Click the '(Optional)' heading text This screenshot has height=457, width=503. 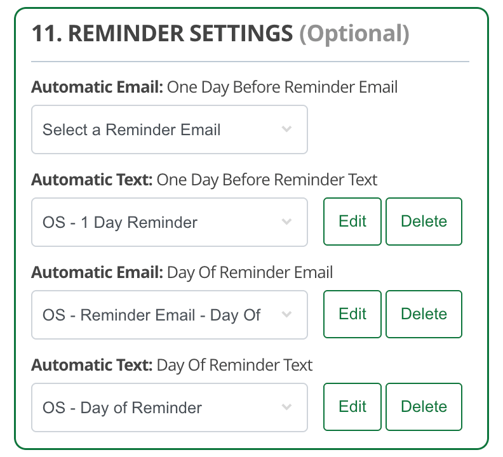(354, 33)
